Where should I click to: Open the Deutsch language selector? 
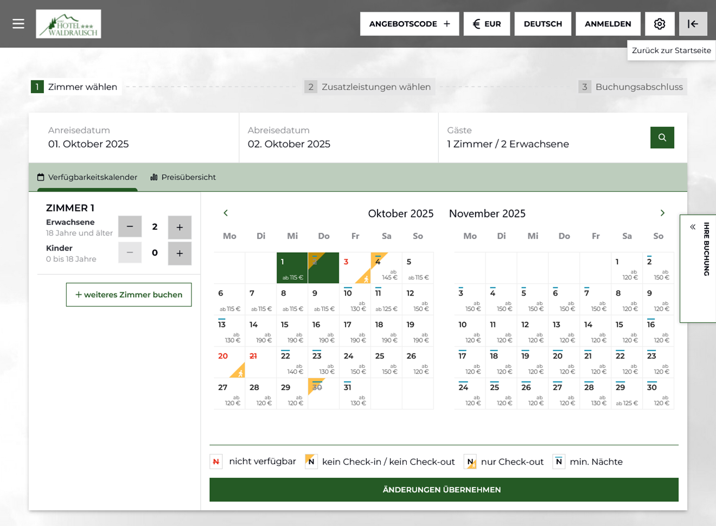[x=542, y=24]
